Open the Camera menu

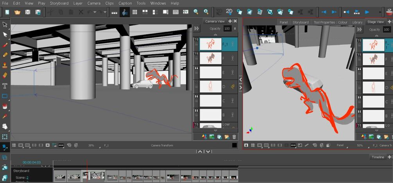(x=94, y=3)
